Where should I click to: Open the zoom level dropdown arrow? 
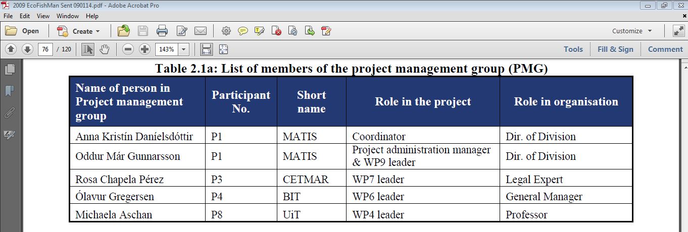tap(184, 49)
